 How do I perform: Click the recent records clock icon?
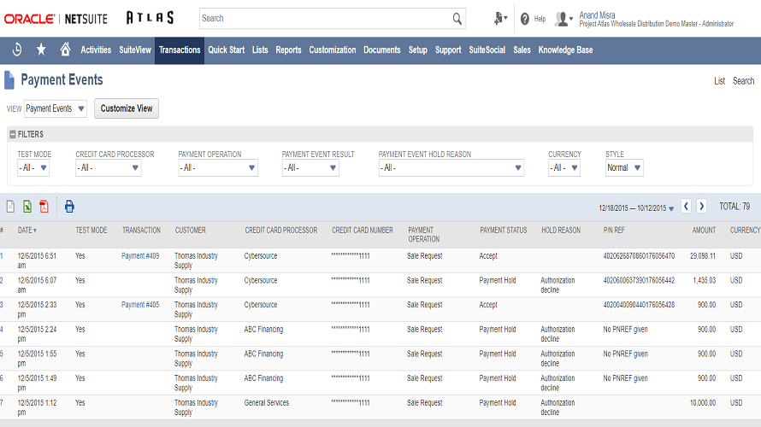point(17,50)
